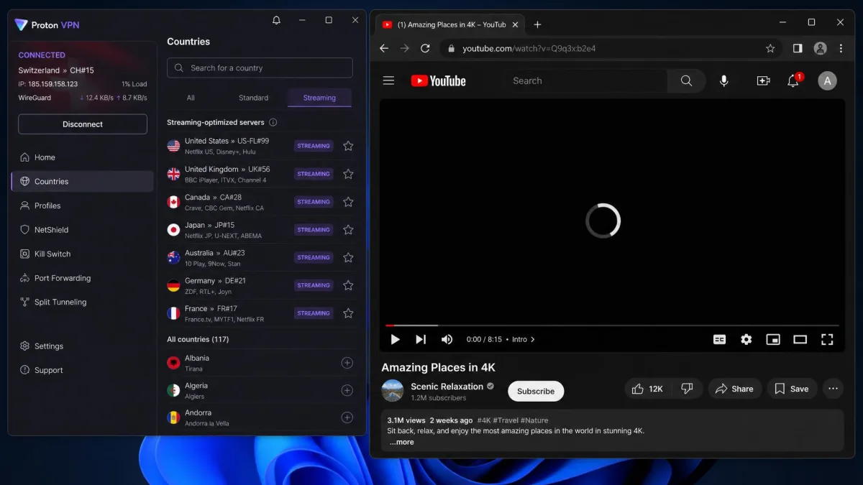Star the Germany DE#21 server
The image size is (863, 485).
(x=348, y=285)
